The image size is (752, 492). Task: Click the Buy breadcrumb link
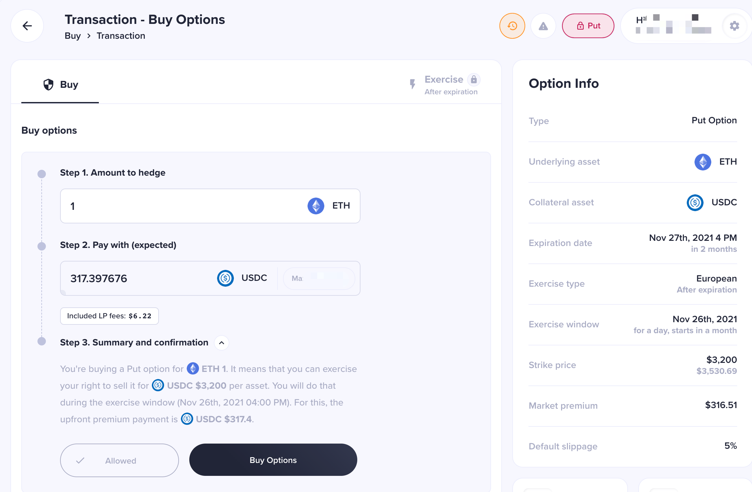tap(73, 36)
